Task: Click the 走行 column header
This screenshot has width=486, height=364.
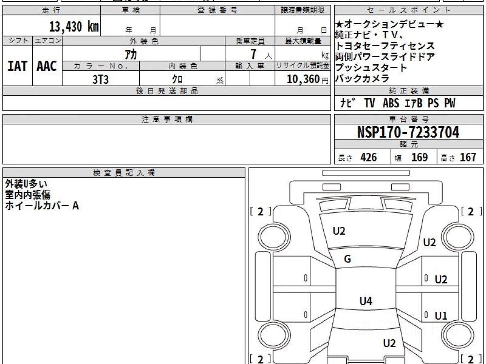Action: (x=51, y=11)
